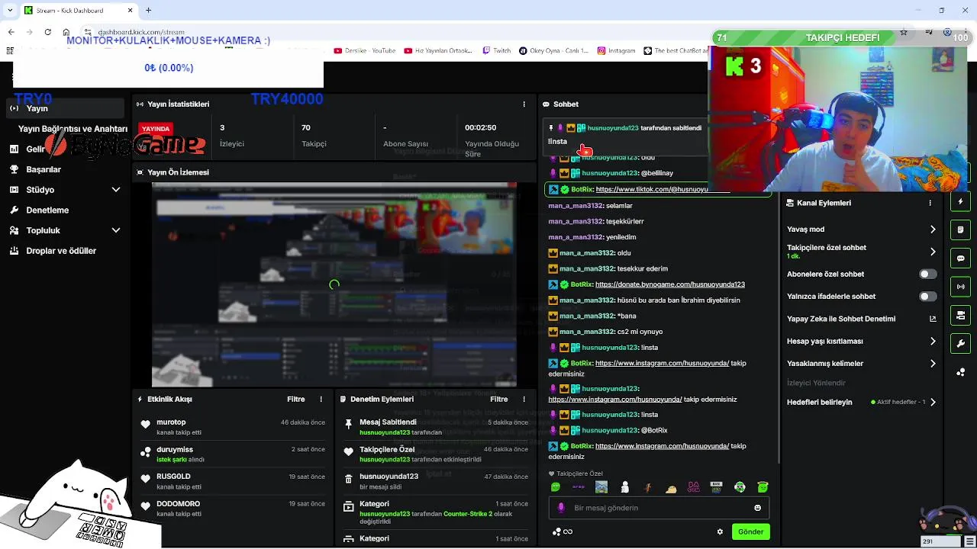Click the chat panel scrollbar
This screenshot has height=549, width=977.
tap(778, 328)
